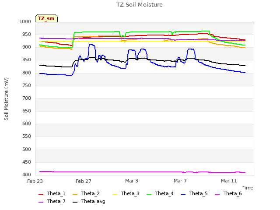The image size is (280, 210).
Task: Click the red Theta_1 legend swatch
Action: tap(41, 194)
